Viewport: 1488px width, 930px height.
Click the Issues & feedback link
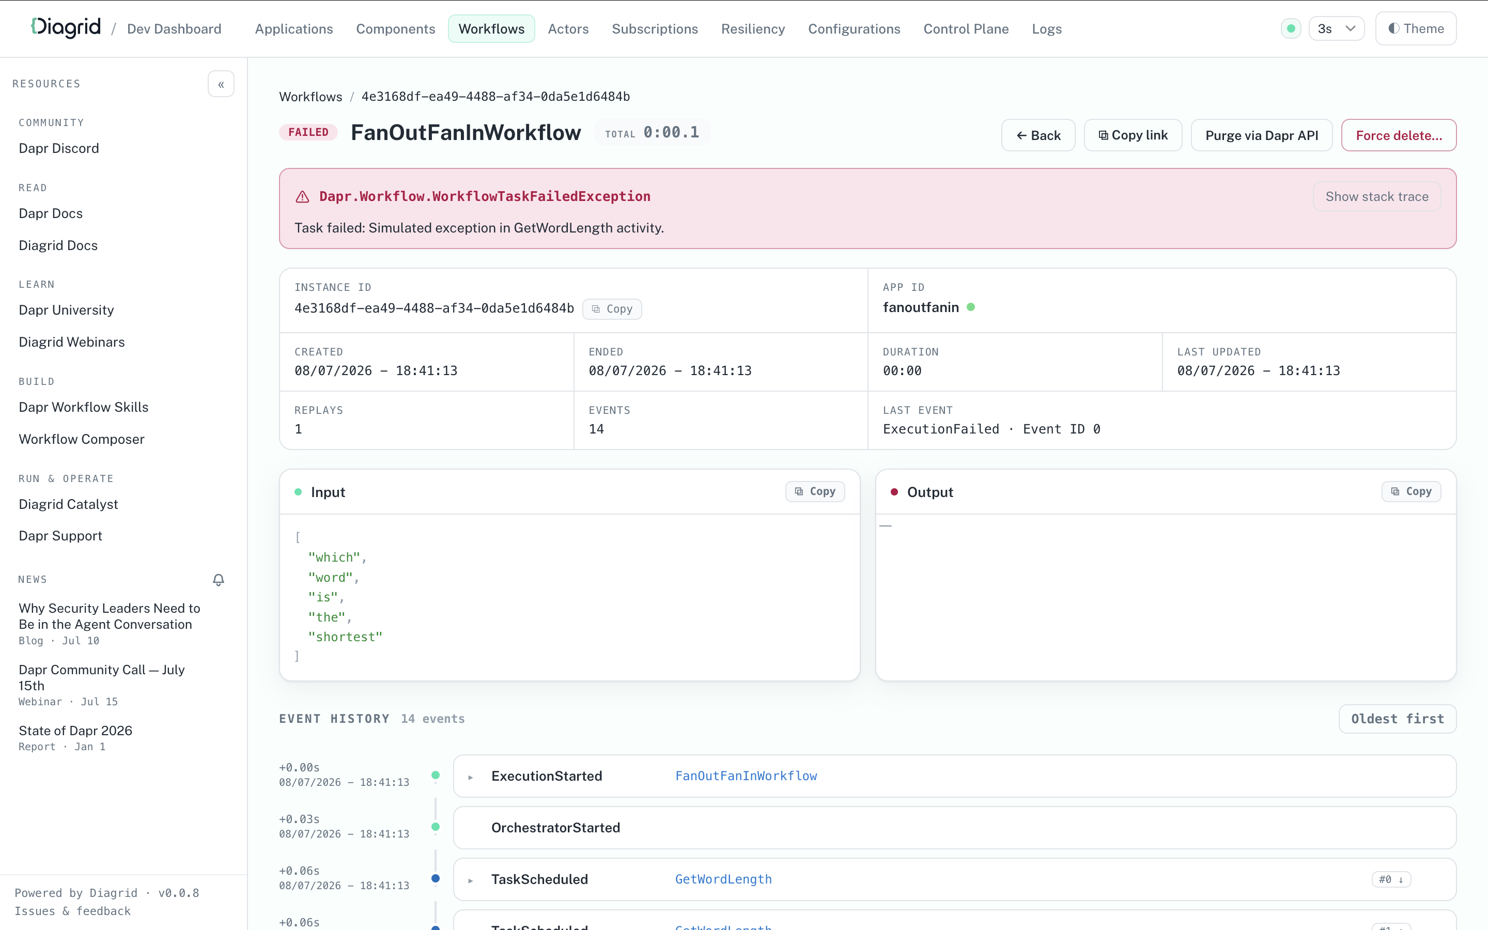72,911
